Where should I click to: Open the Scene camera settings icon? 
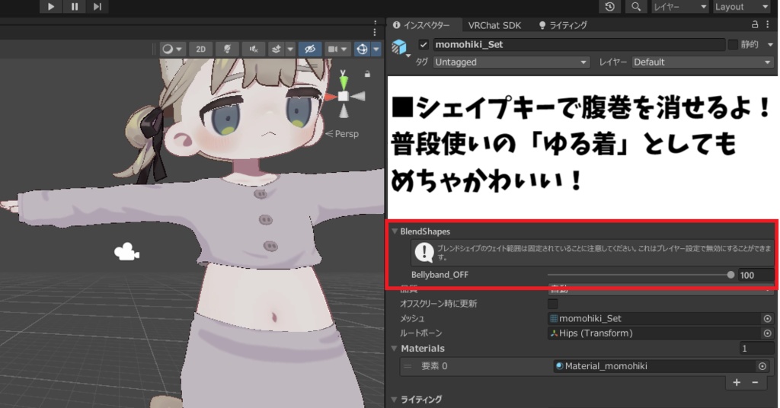(336, 49)
